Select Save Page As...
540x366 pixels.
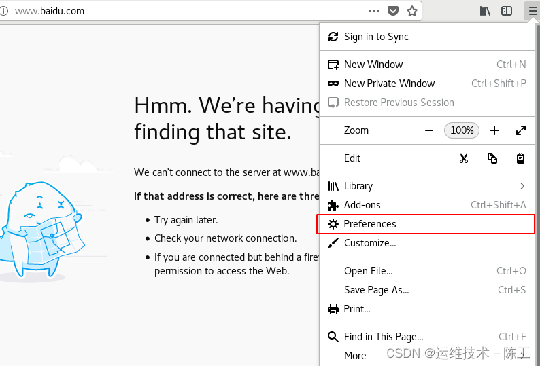(427, 290)
